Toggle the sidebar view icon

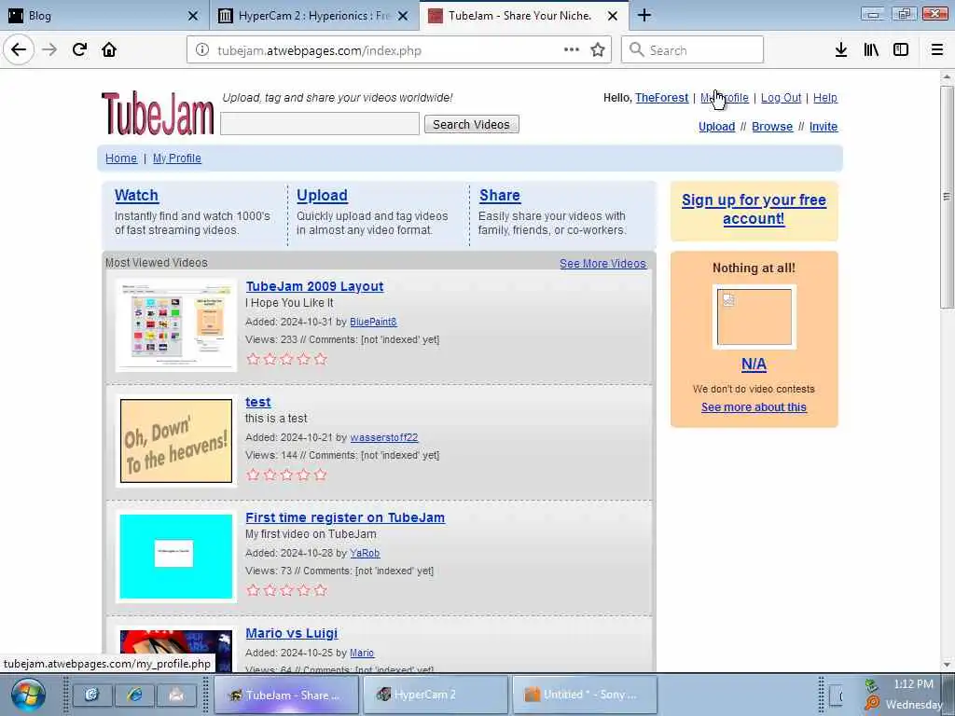[901, 50]
